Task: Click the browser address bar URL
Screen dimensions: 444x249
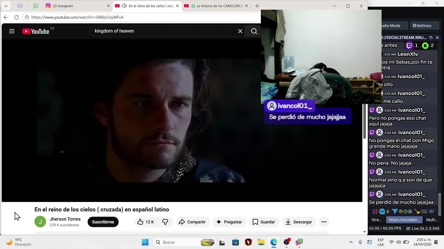Action: point(77,17)
